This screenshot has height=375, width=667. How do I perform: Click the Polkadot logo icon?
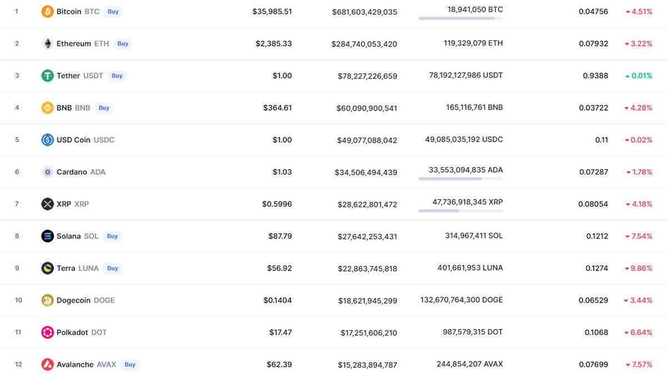point(47,332)
